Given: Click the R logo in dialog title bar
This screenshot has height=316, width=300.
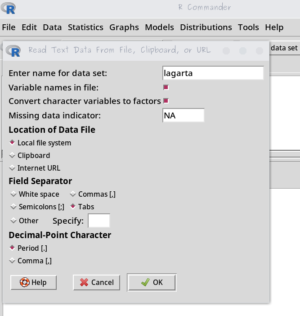Looking at the screenshot, I should (x=13, y=50).
